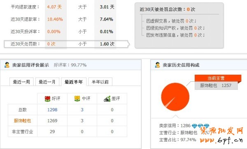Switch to the 最近一月 tab

click(47, 82)
